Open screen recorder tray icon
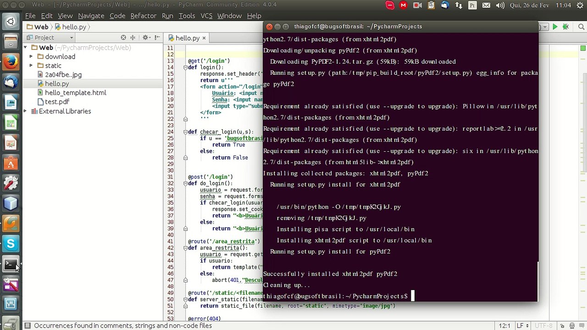The image size is (587, 330). click(417, 5)
